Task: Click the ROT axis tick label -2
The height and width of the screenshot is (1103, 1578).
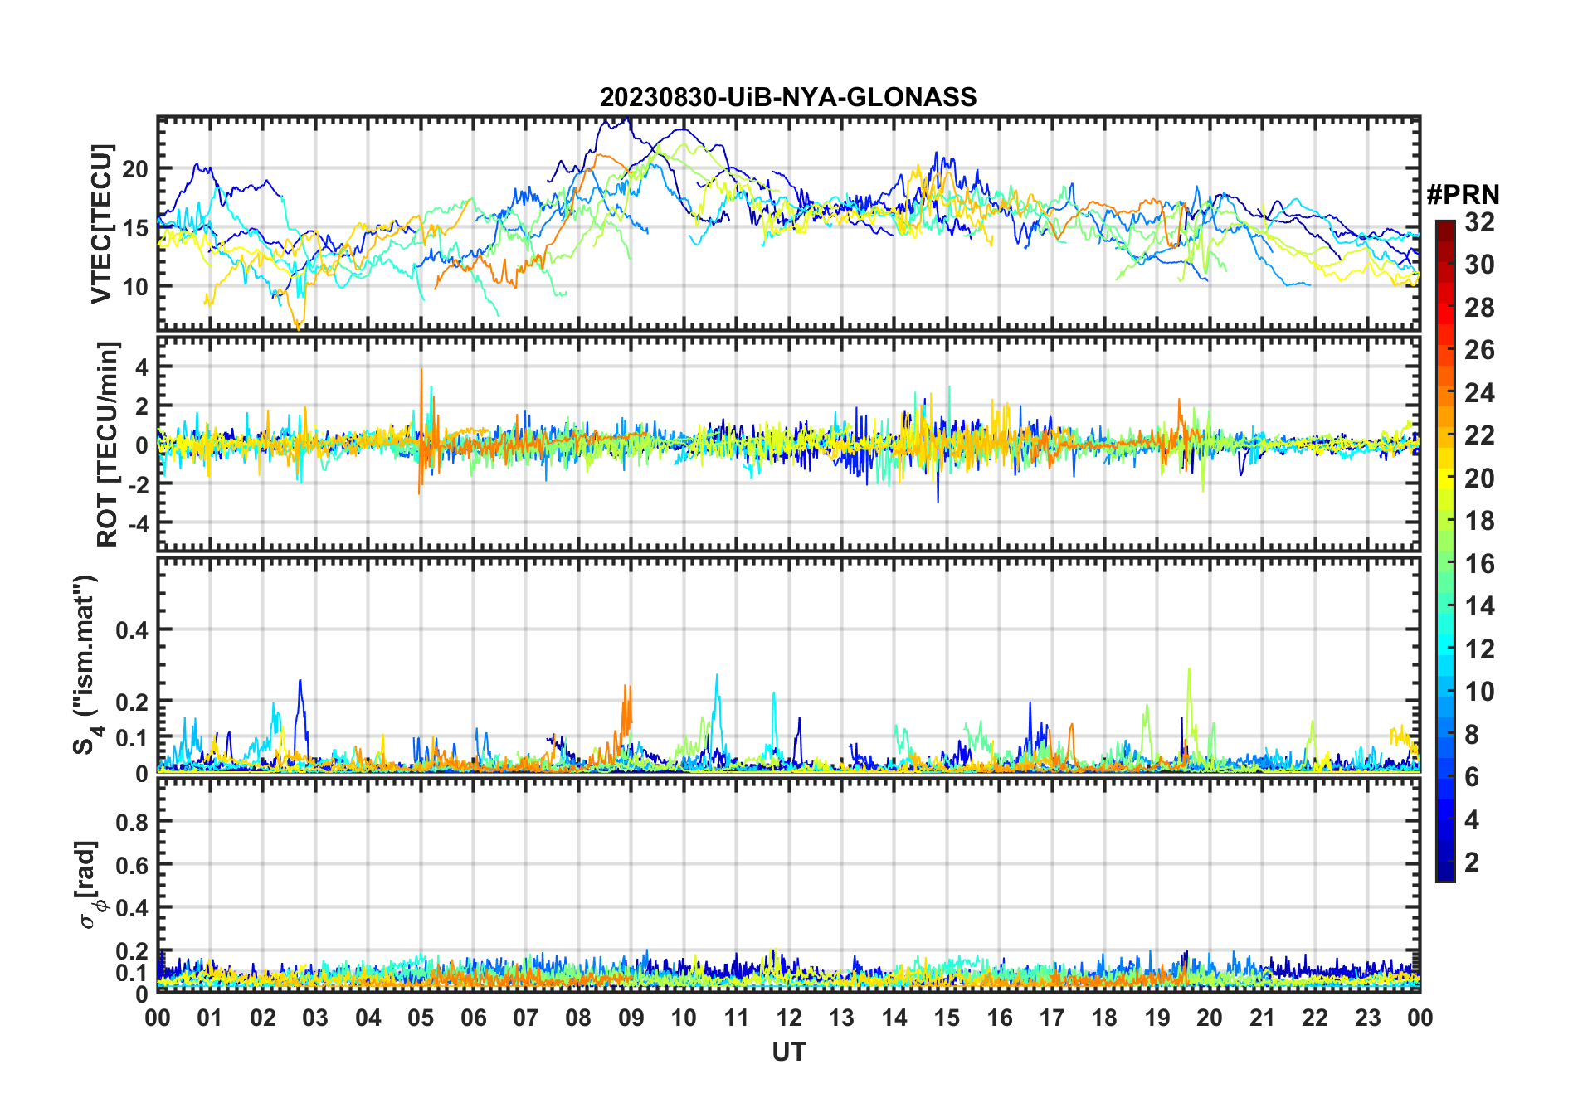Action: coord(138,485)
